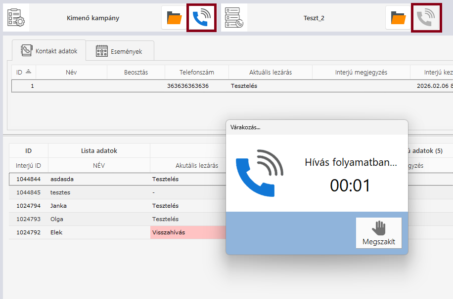Sort by the ID column in contact table
The width and height of the screenshot is (453, 299).
coord(23,72)
